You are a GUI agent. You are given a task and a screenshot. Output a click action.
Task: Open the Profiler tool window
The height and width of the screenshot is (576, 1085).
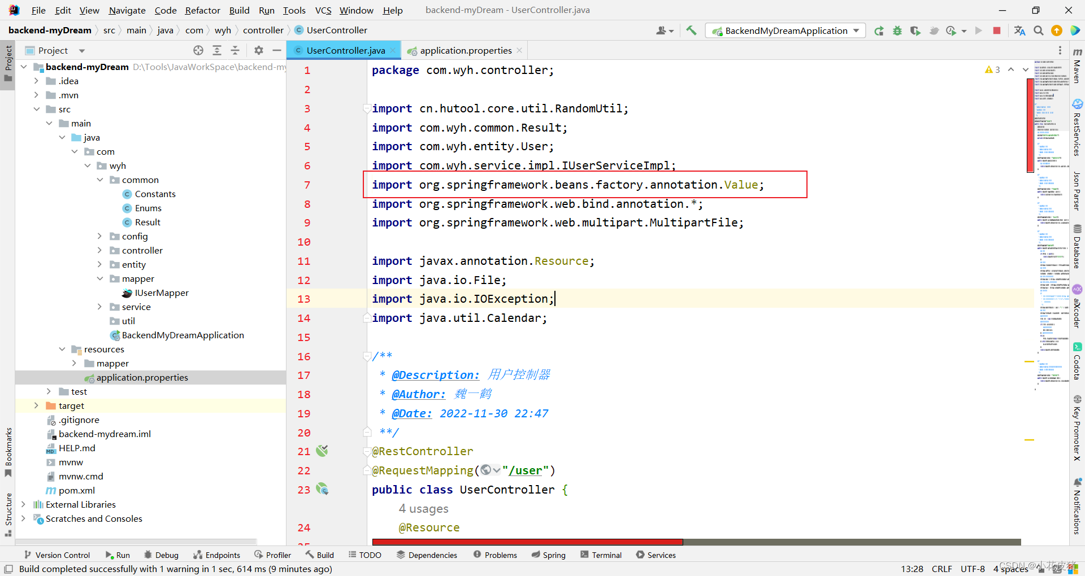(272, 555)
